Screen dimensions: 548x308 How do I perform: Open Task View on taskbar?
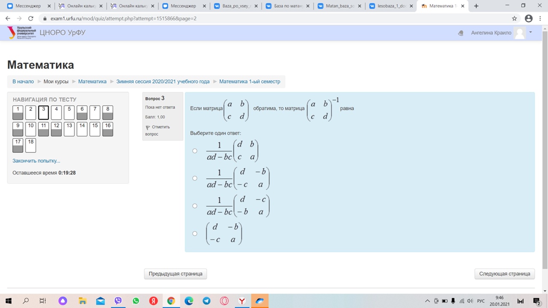pyautogui.click(x=43, y=301)
